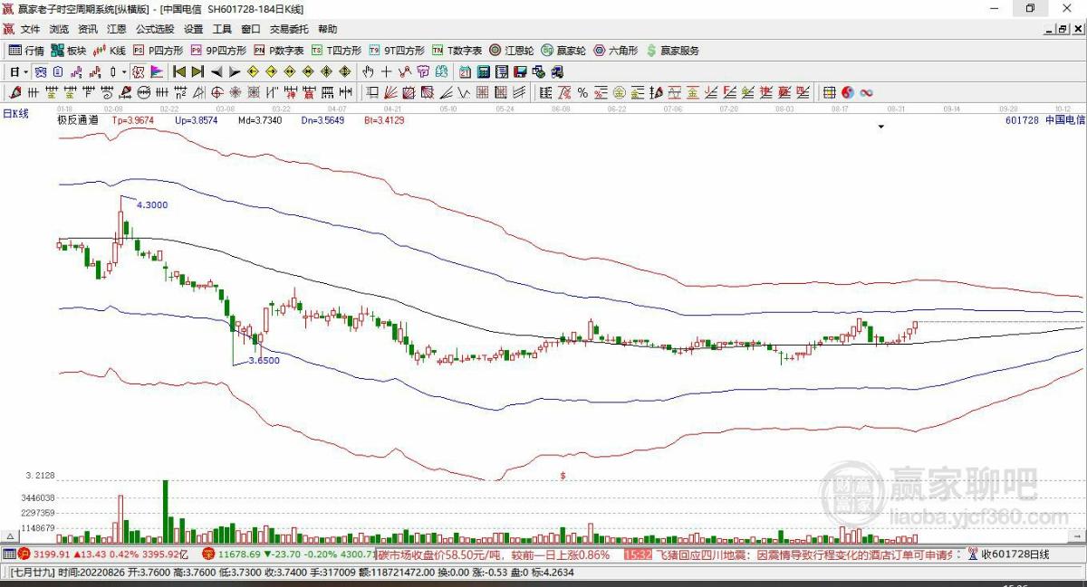Expand the candlestick style dropdown arrow
This screenshot has width=1087, height=587.
124,71
